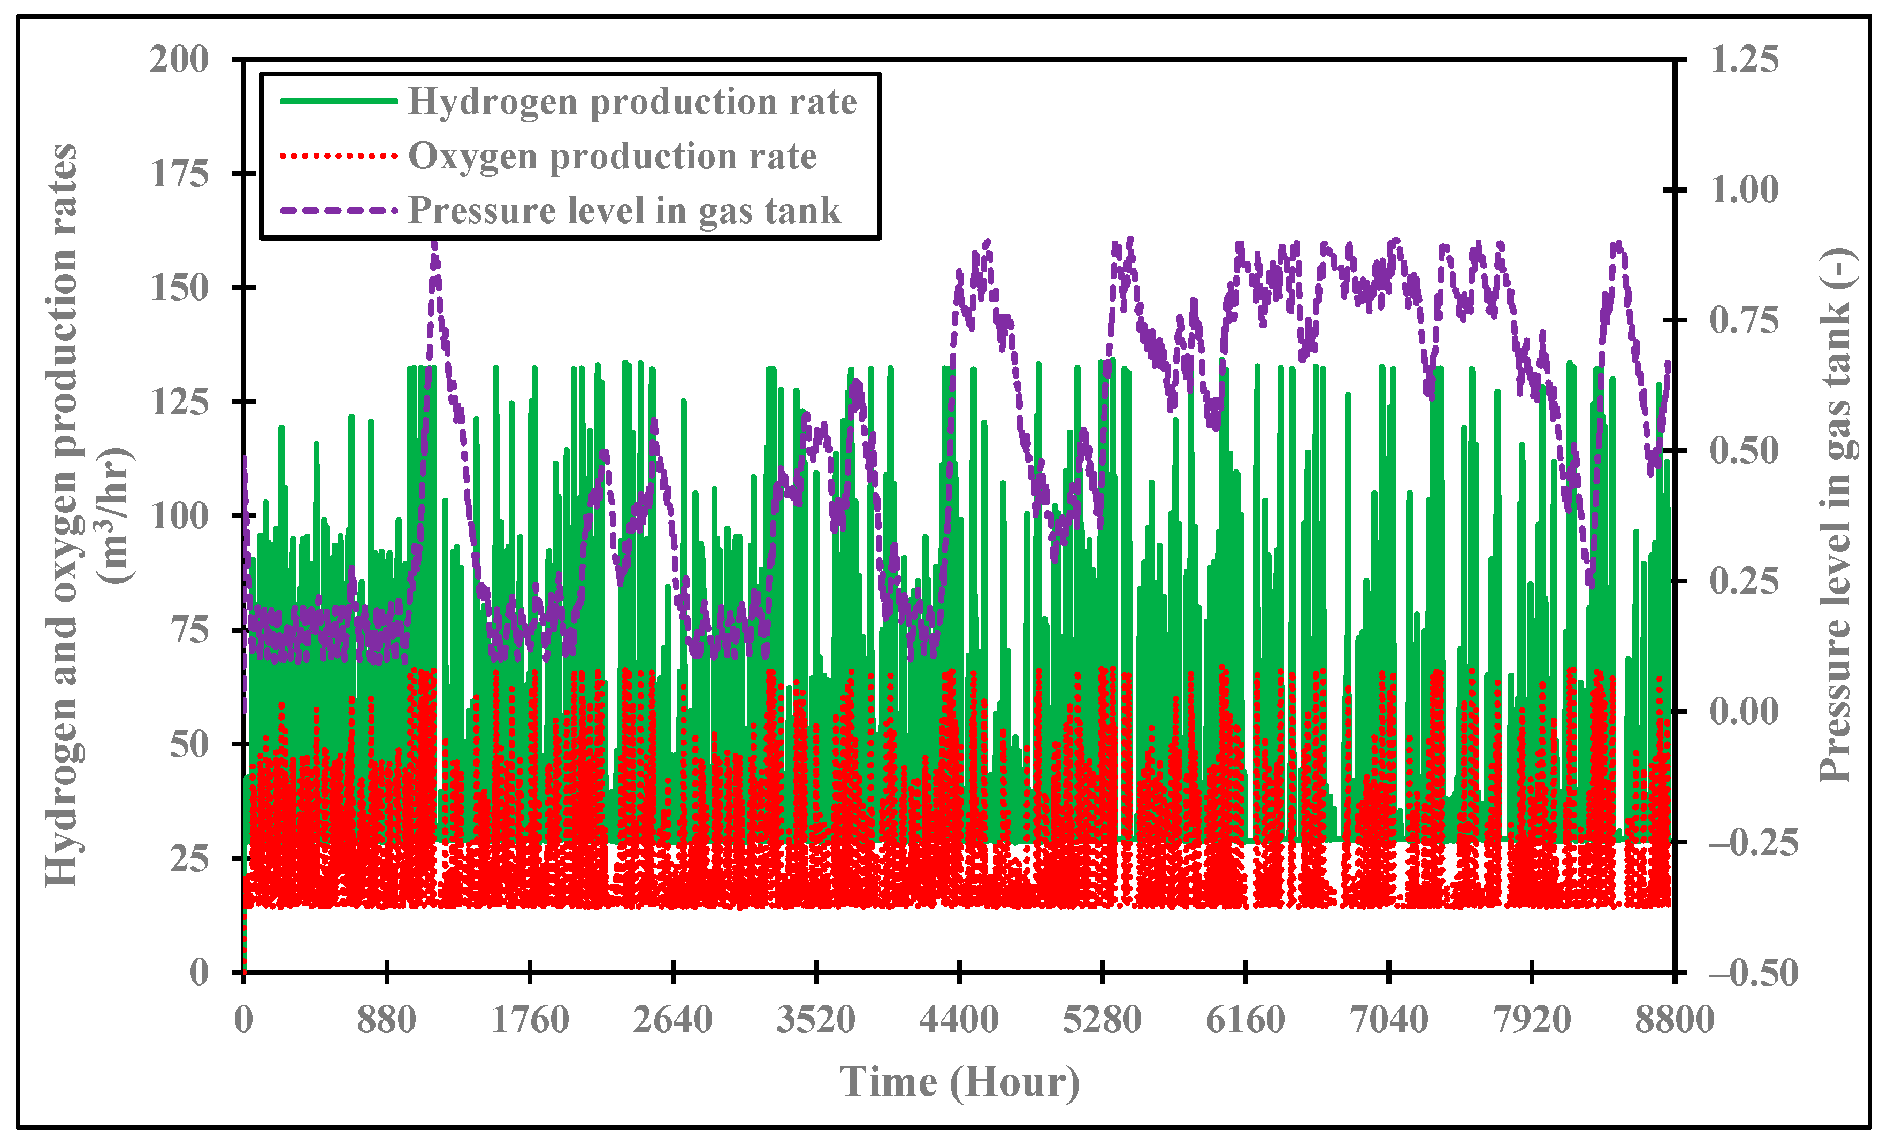Image resolution: width=1888 pixels, height=1147 pixels.
Task: Click the red dotted legend swatch
Action: tap(338, 156)
